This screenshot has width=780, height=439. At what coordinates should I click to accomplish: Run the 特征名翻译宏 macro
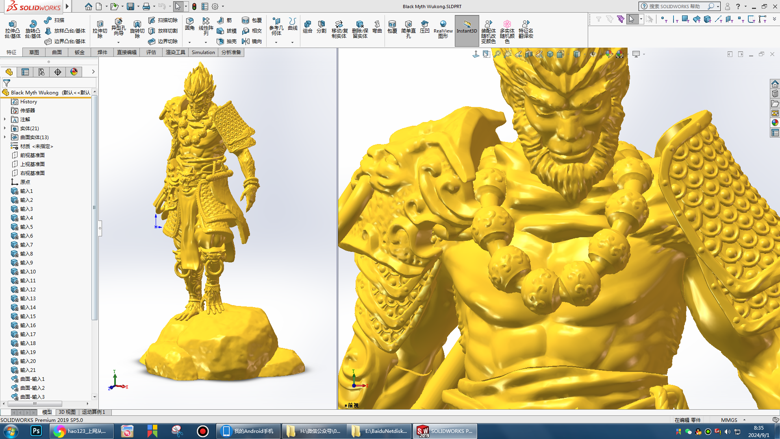526,29
